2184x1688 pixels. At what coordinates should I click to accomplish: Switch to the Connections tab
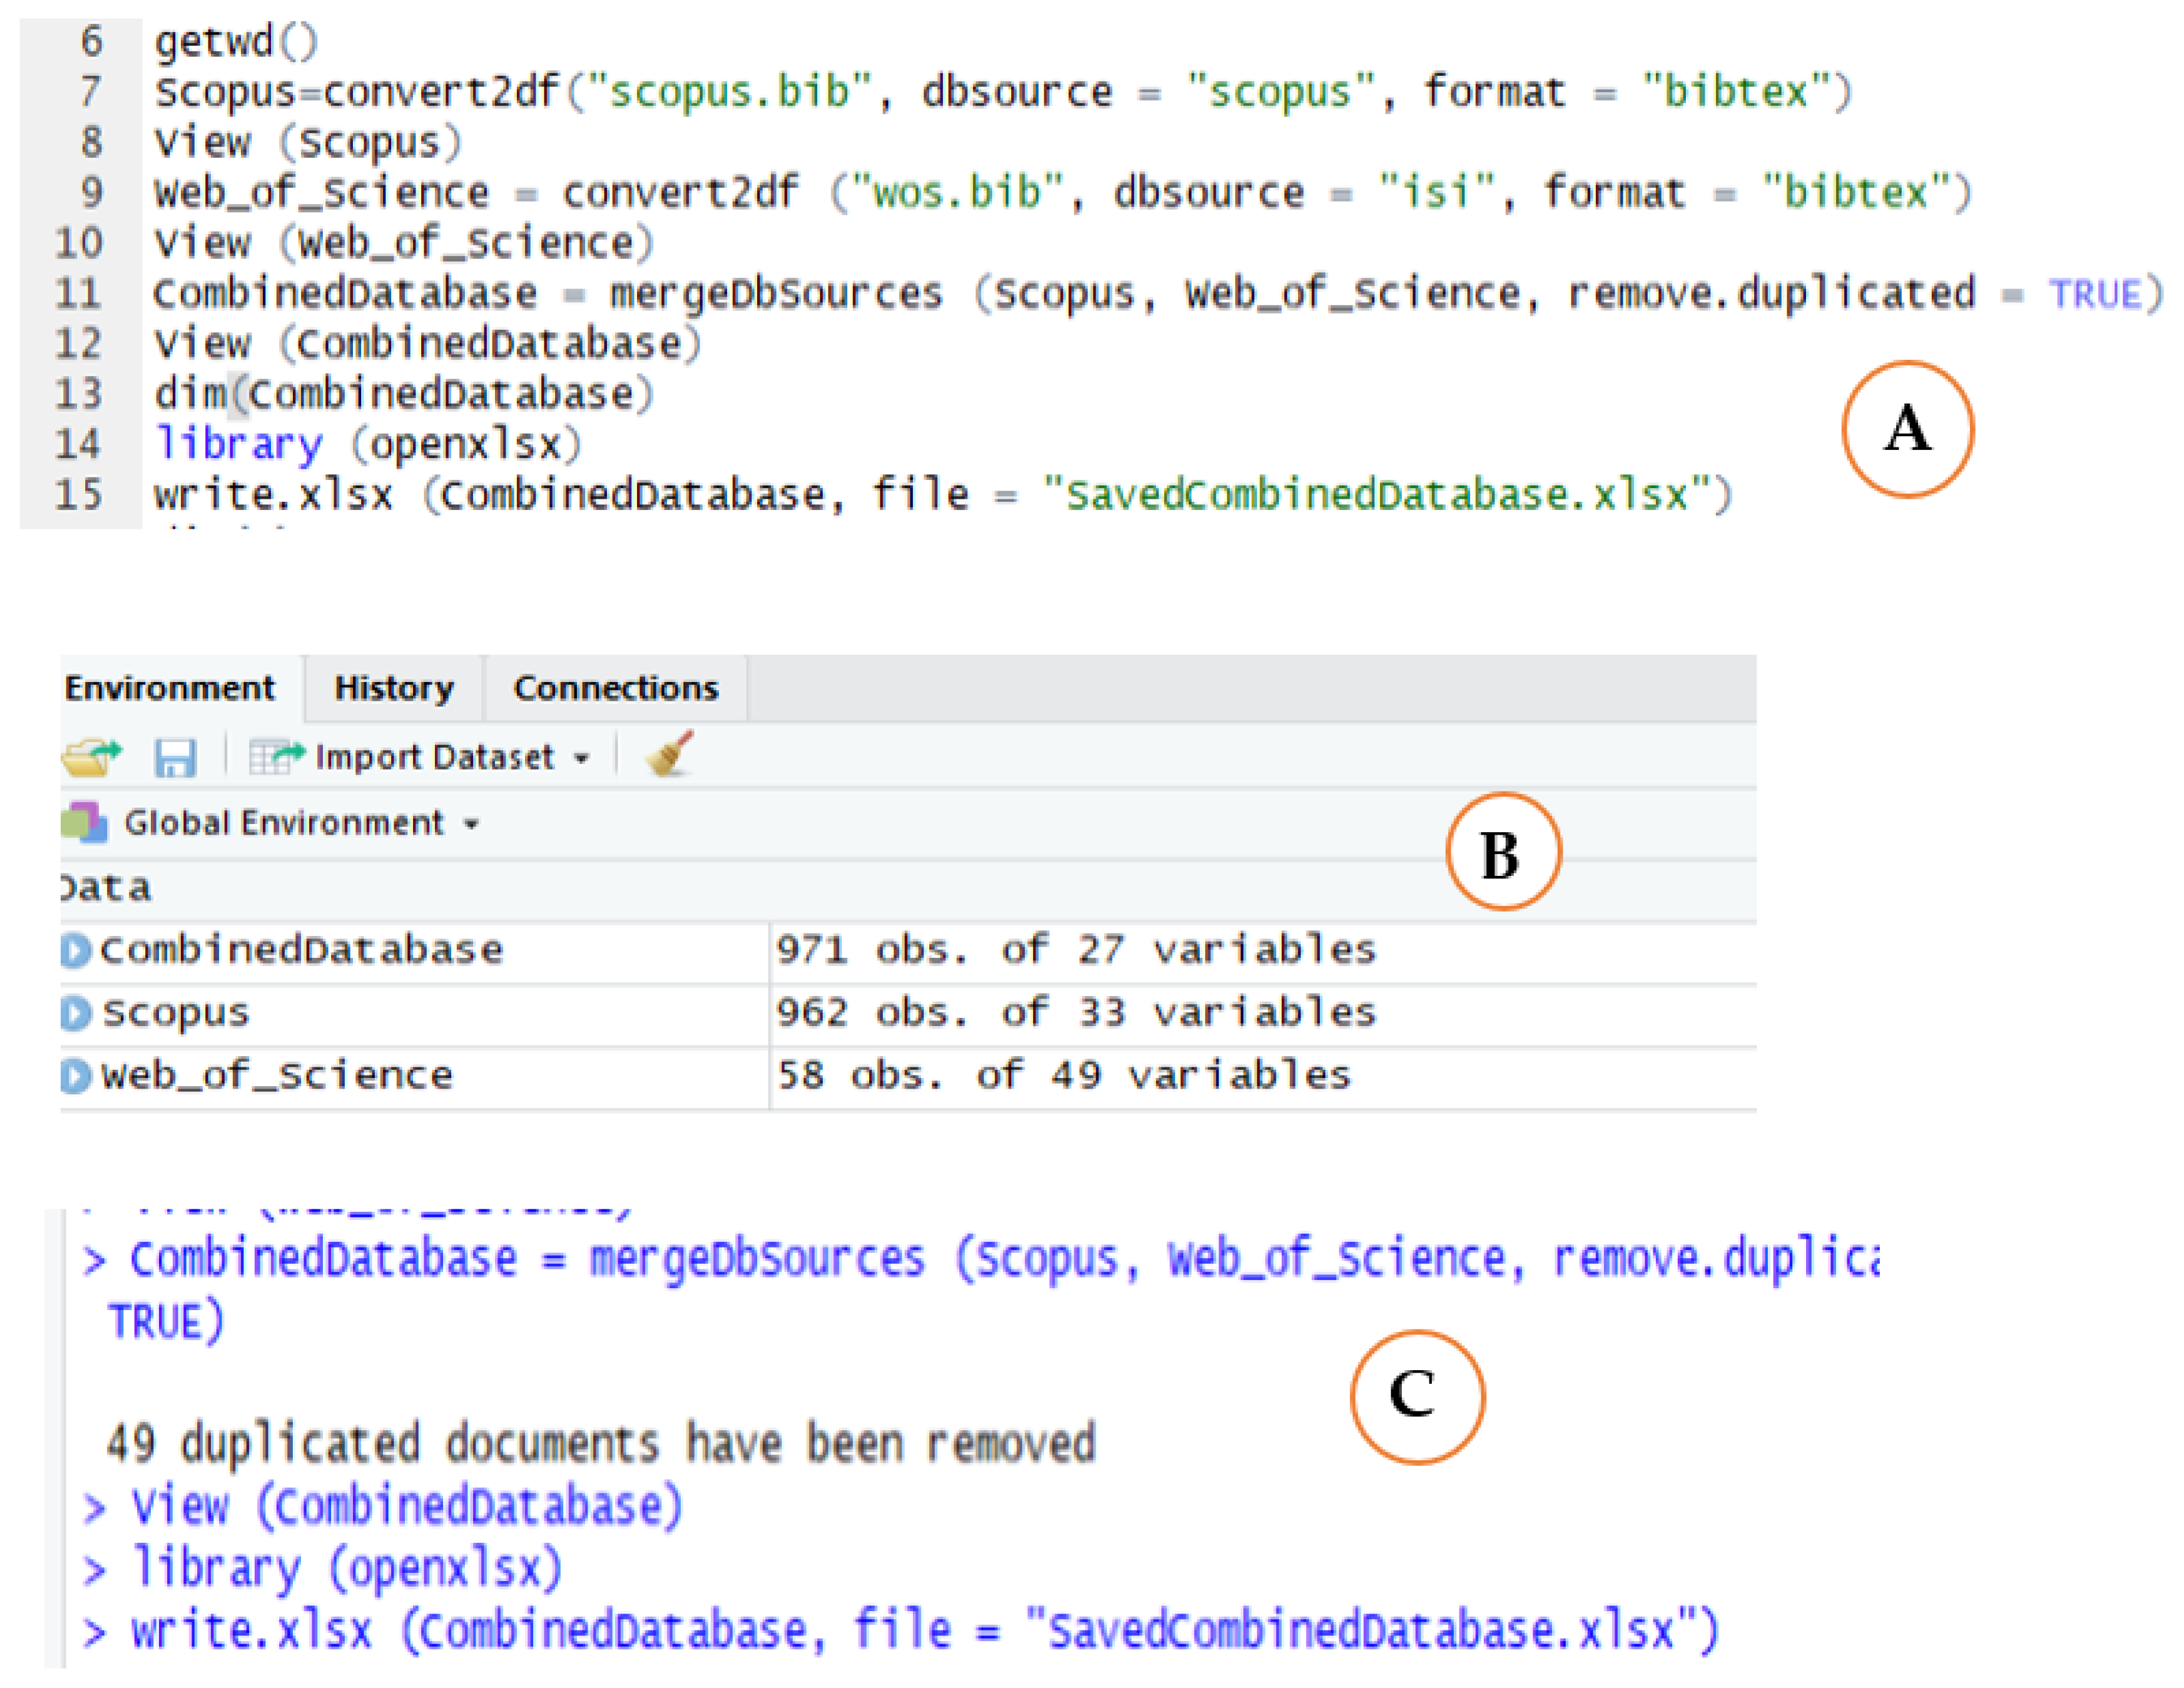pyautogui.click(x=615, y=688)
